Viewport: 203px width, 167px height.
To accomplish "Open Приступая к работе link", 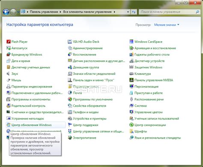I will coord(149,93).
